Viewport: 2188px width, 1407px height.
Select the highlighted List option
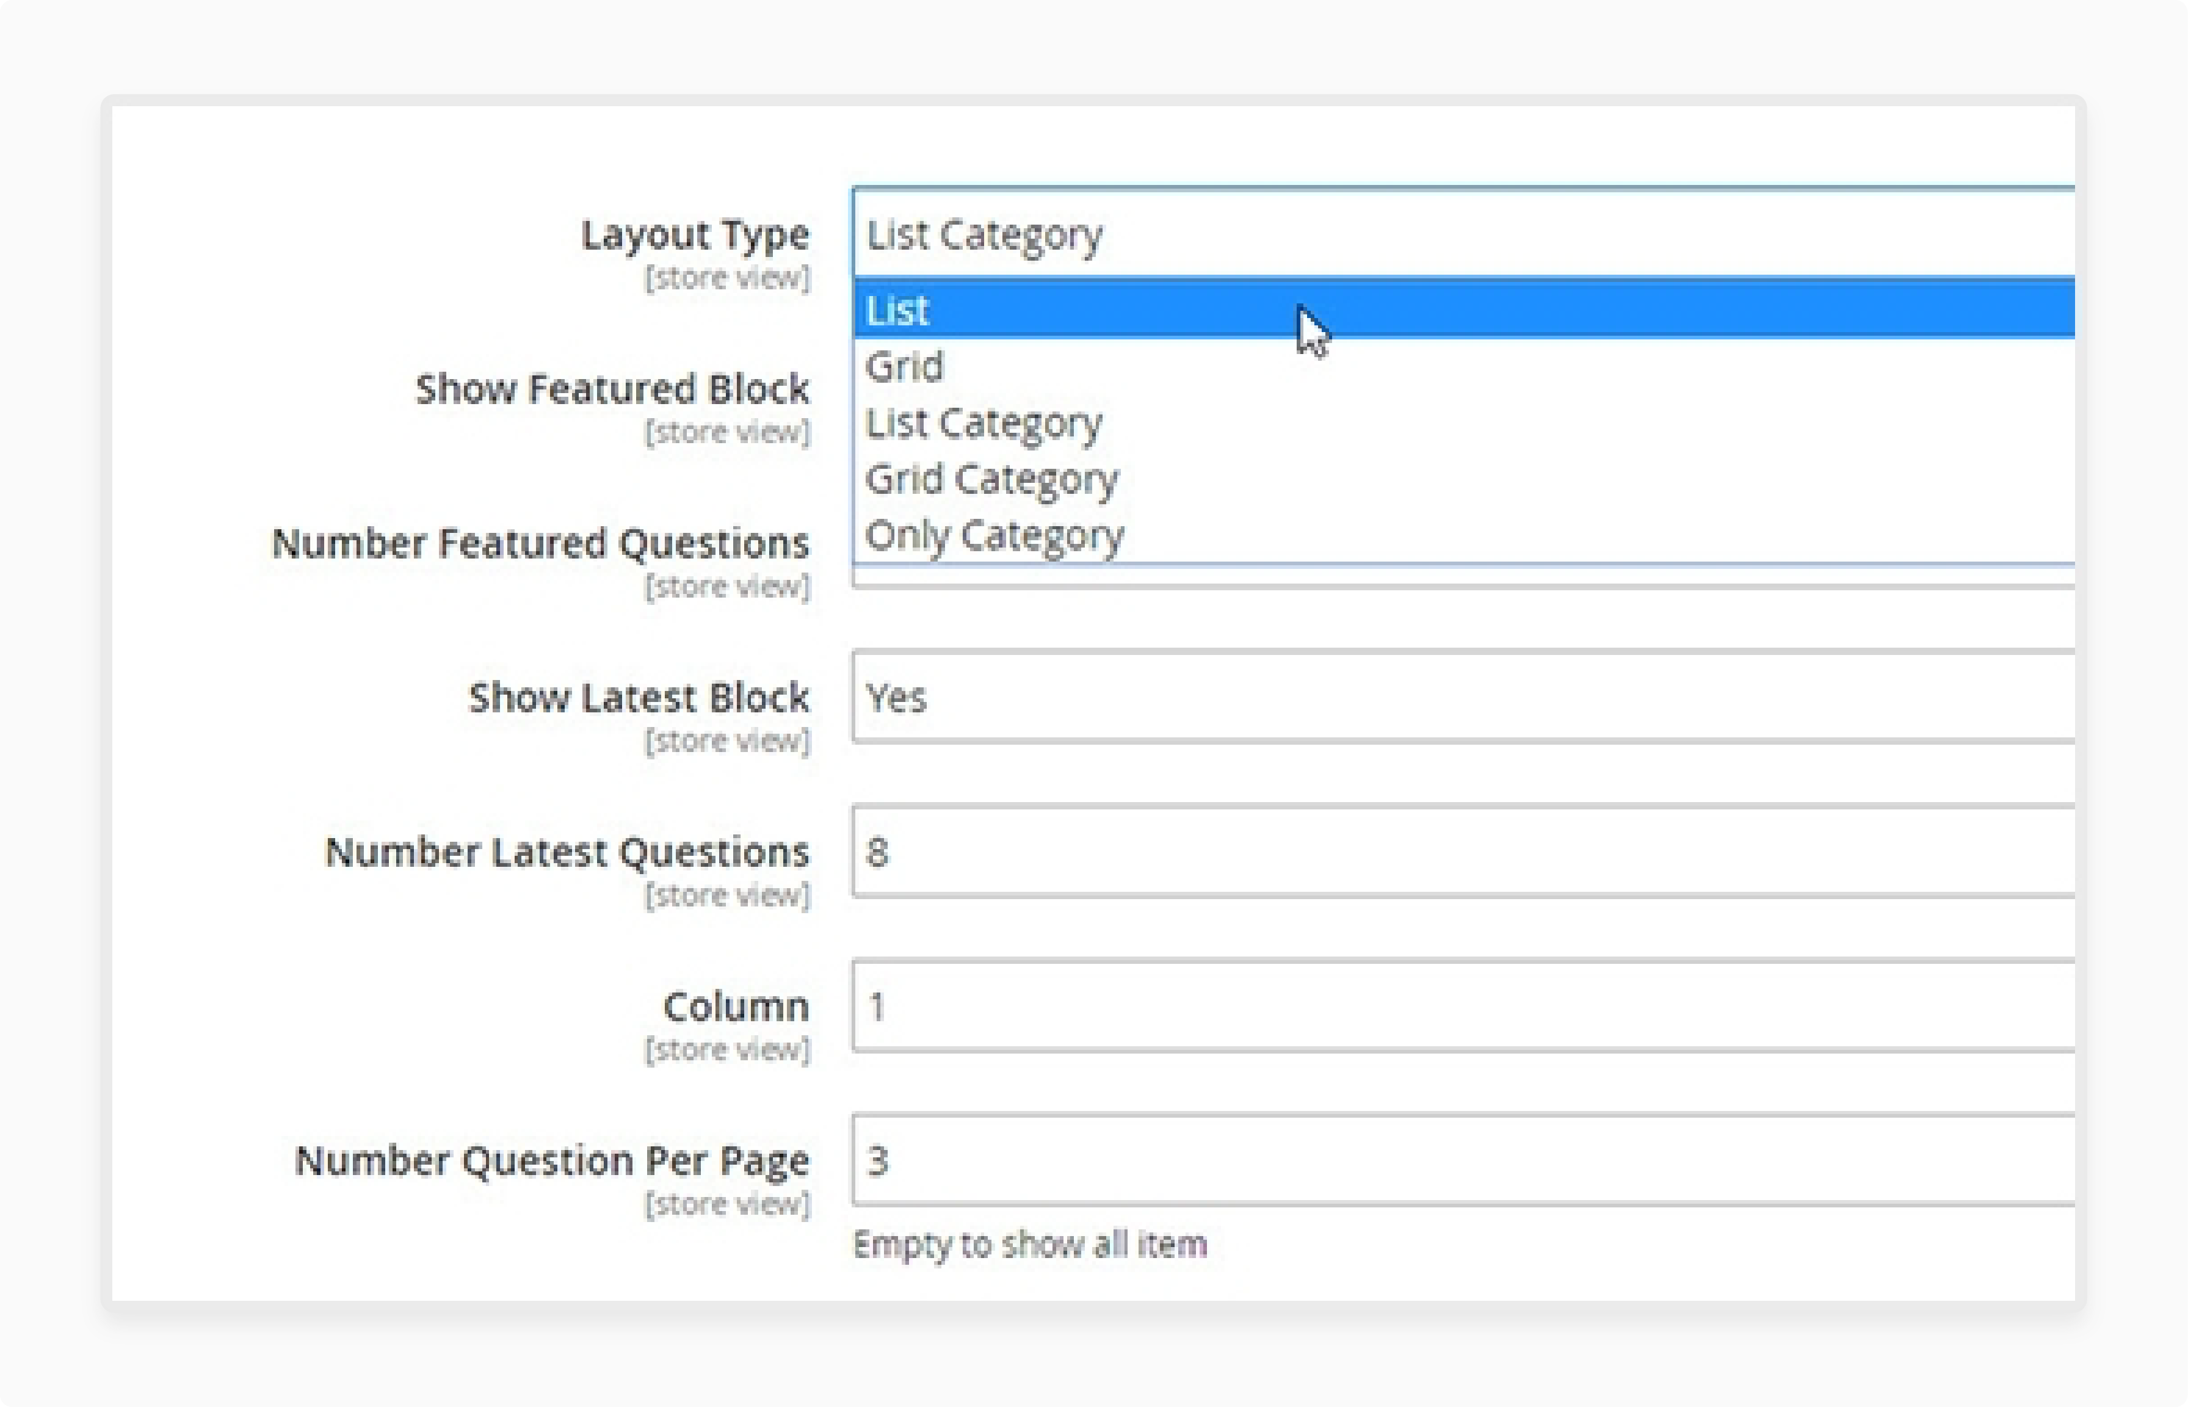click(x=1465, y=309)
